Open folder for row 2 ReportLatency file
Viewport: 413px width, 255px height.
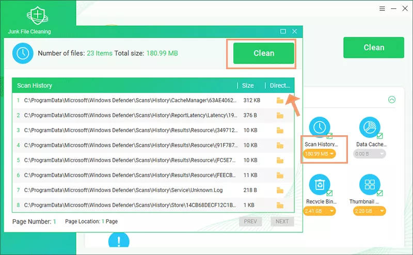click(x=280, y=116)
